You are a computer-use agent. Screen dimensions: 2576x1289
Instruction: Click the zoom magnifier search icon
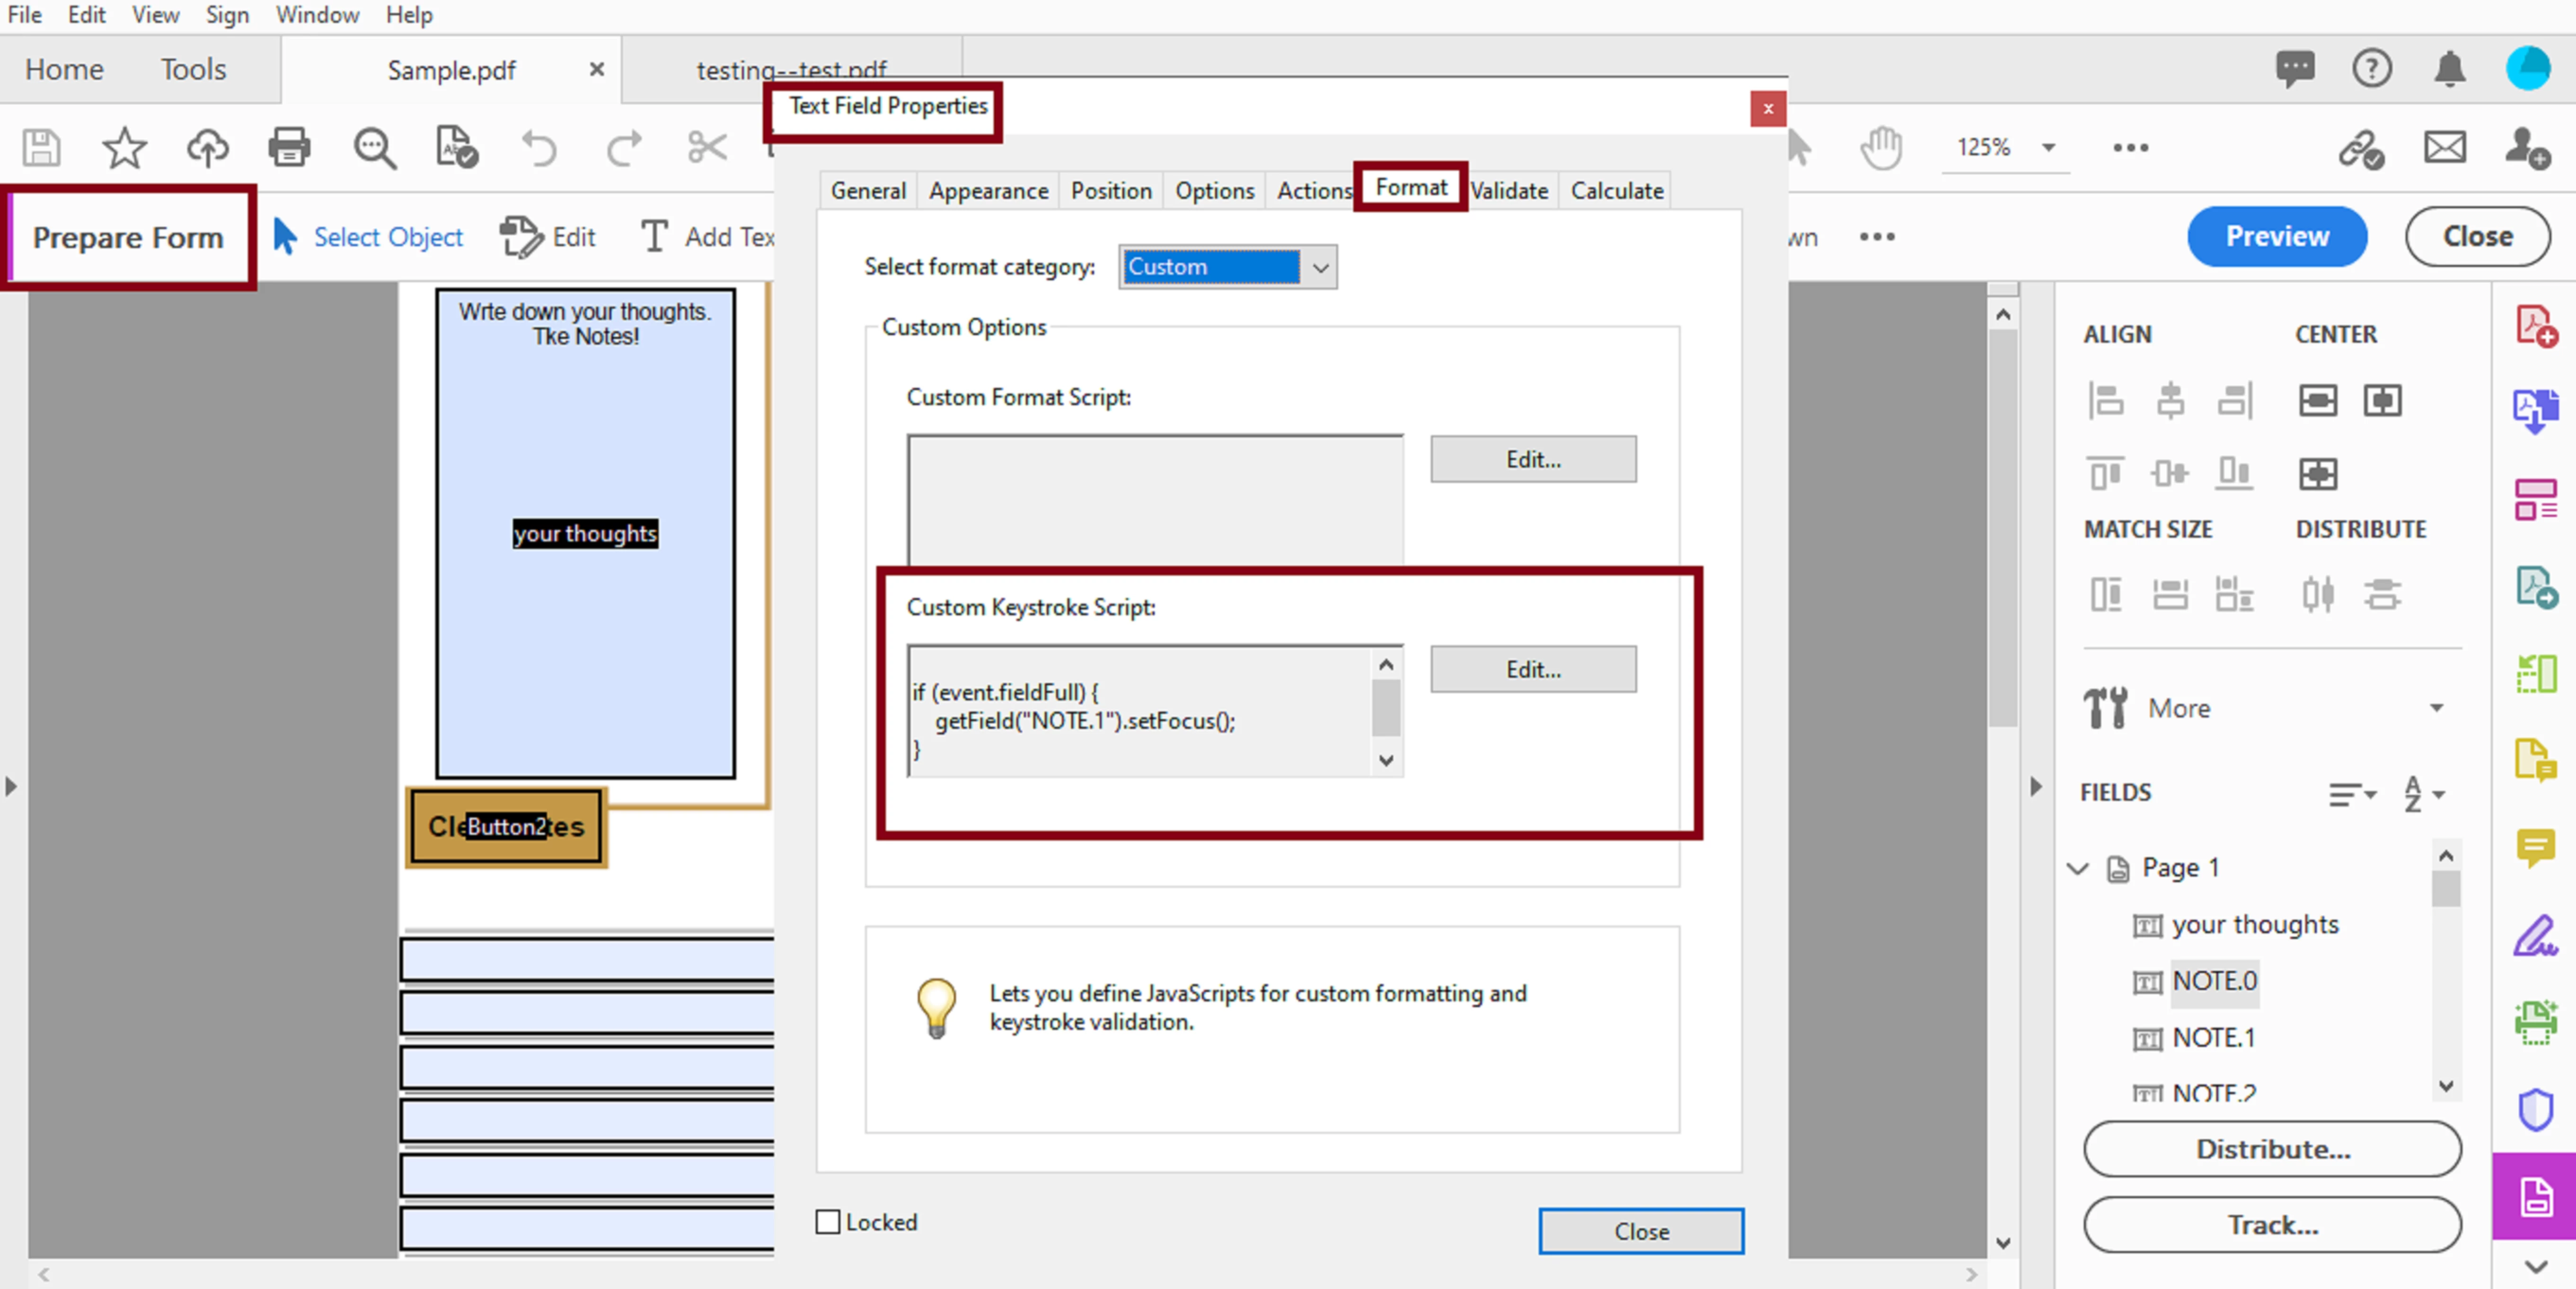tap(374, 147)
